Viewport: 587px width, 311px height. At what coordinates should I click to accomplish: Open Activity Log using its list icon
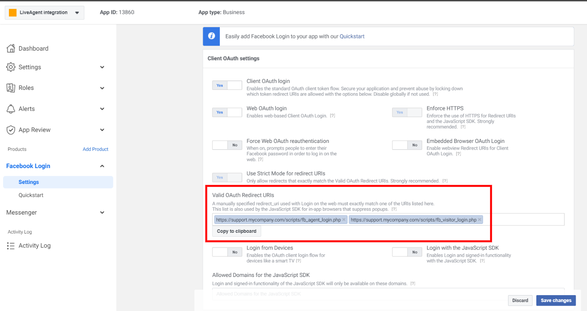tap(11, 245)
